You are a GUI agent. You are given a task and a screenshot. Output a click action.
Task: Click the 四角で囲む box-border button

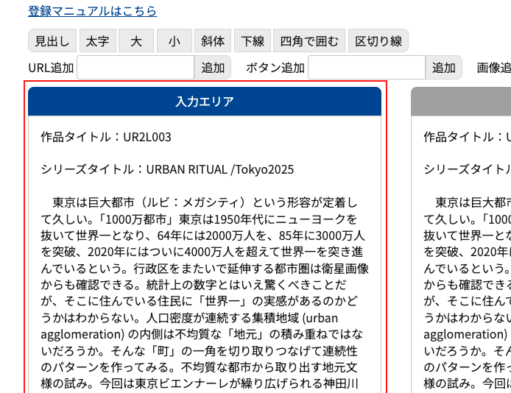click(309, 41)
